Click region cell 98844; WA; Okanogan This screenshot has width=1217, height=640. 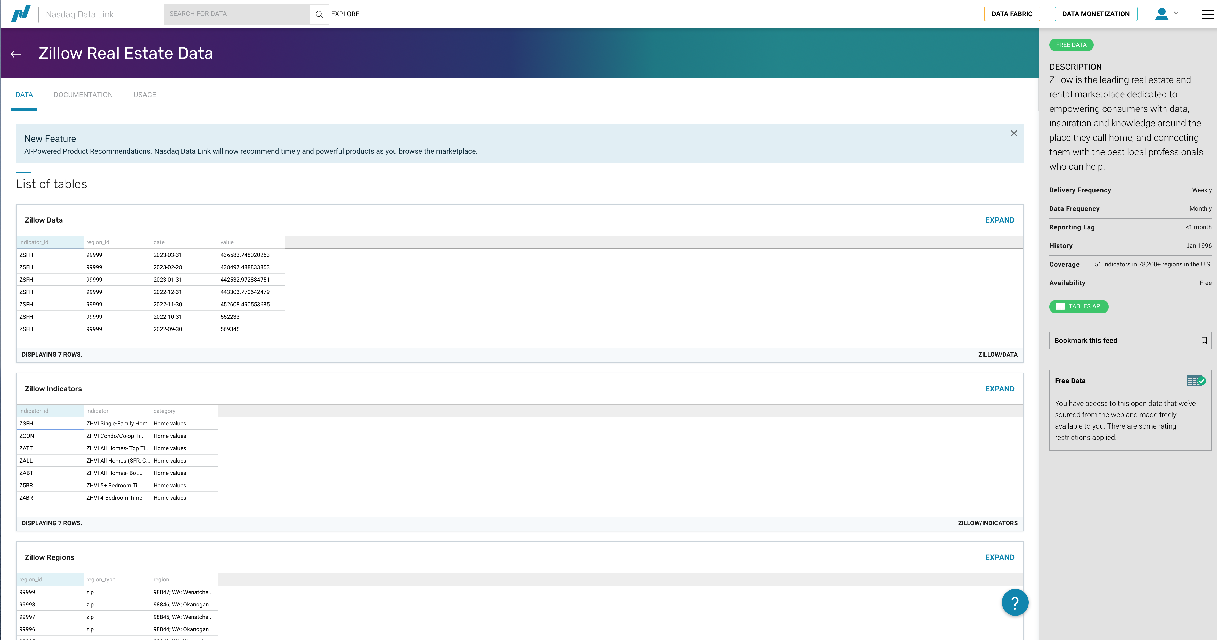tap(184, 629)
